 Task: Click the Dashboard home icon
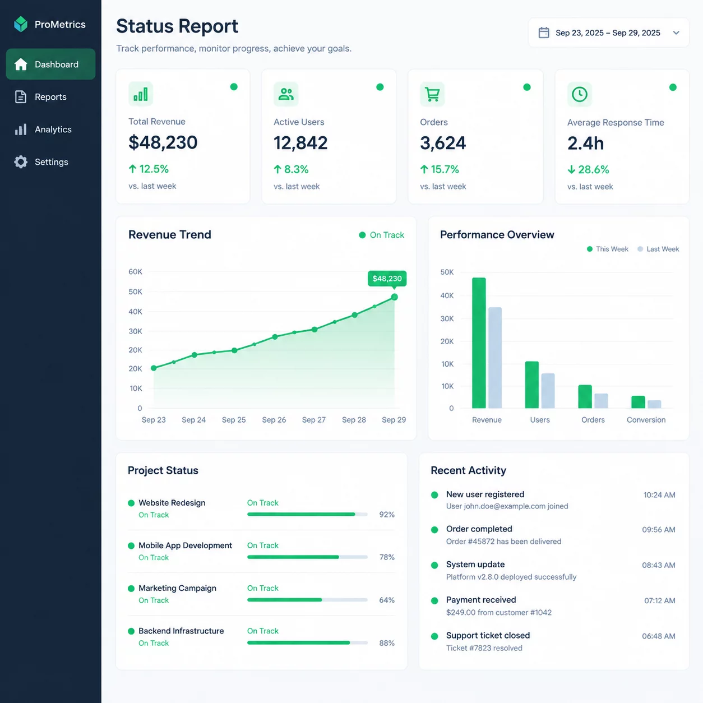[x=21, y=64]
